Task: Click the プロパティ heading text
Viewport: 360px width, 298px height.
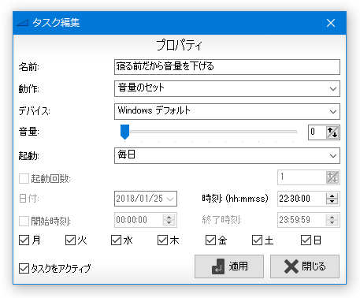Action: pyautogui.click(x=180, y=45)
